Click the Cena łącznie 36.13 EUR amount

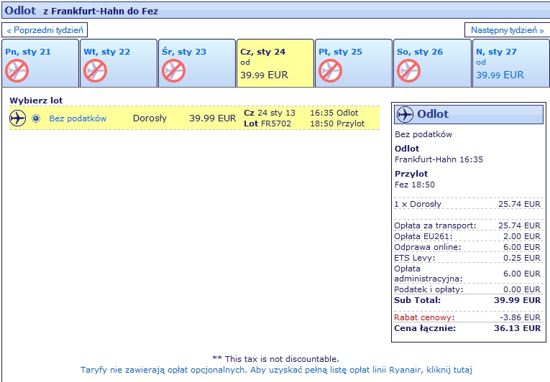pyautogui.click(x=518, y=328)
